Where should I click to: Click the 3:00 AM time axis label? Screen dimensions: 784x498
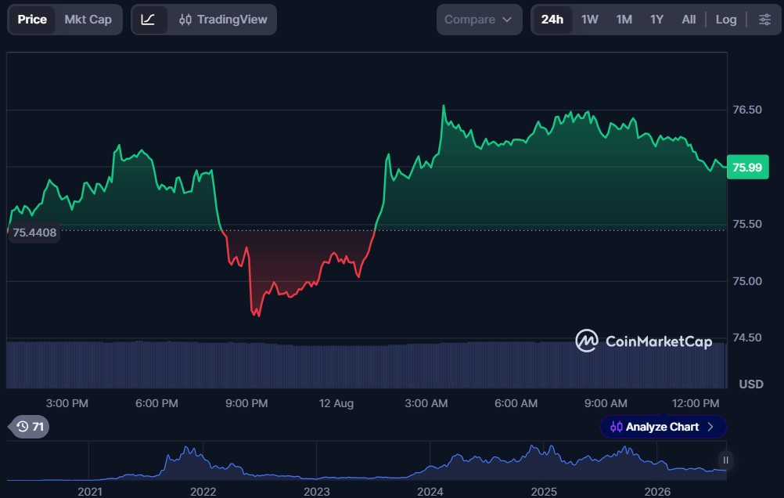[426, 403]
